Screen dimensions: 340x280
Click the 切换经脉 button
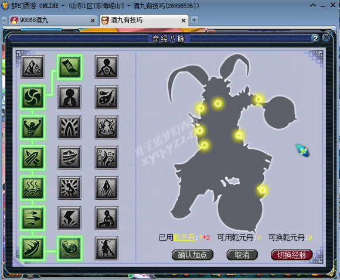coord(292,255)
